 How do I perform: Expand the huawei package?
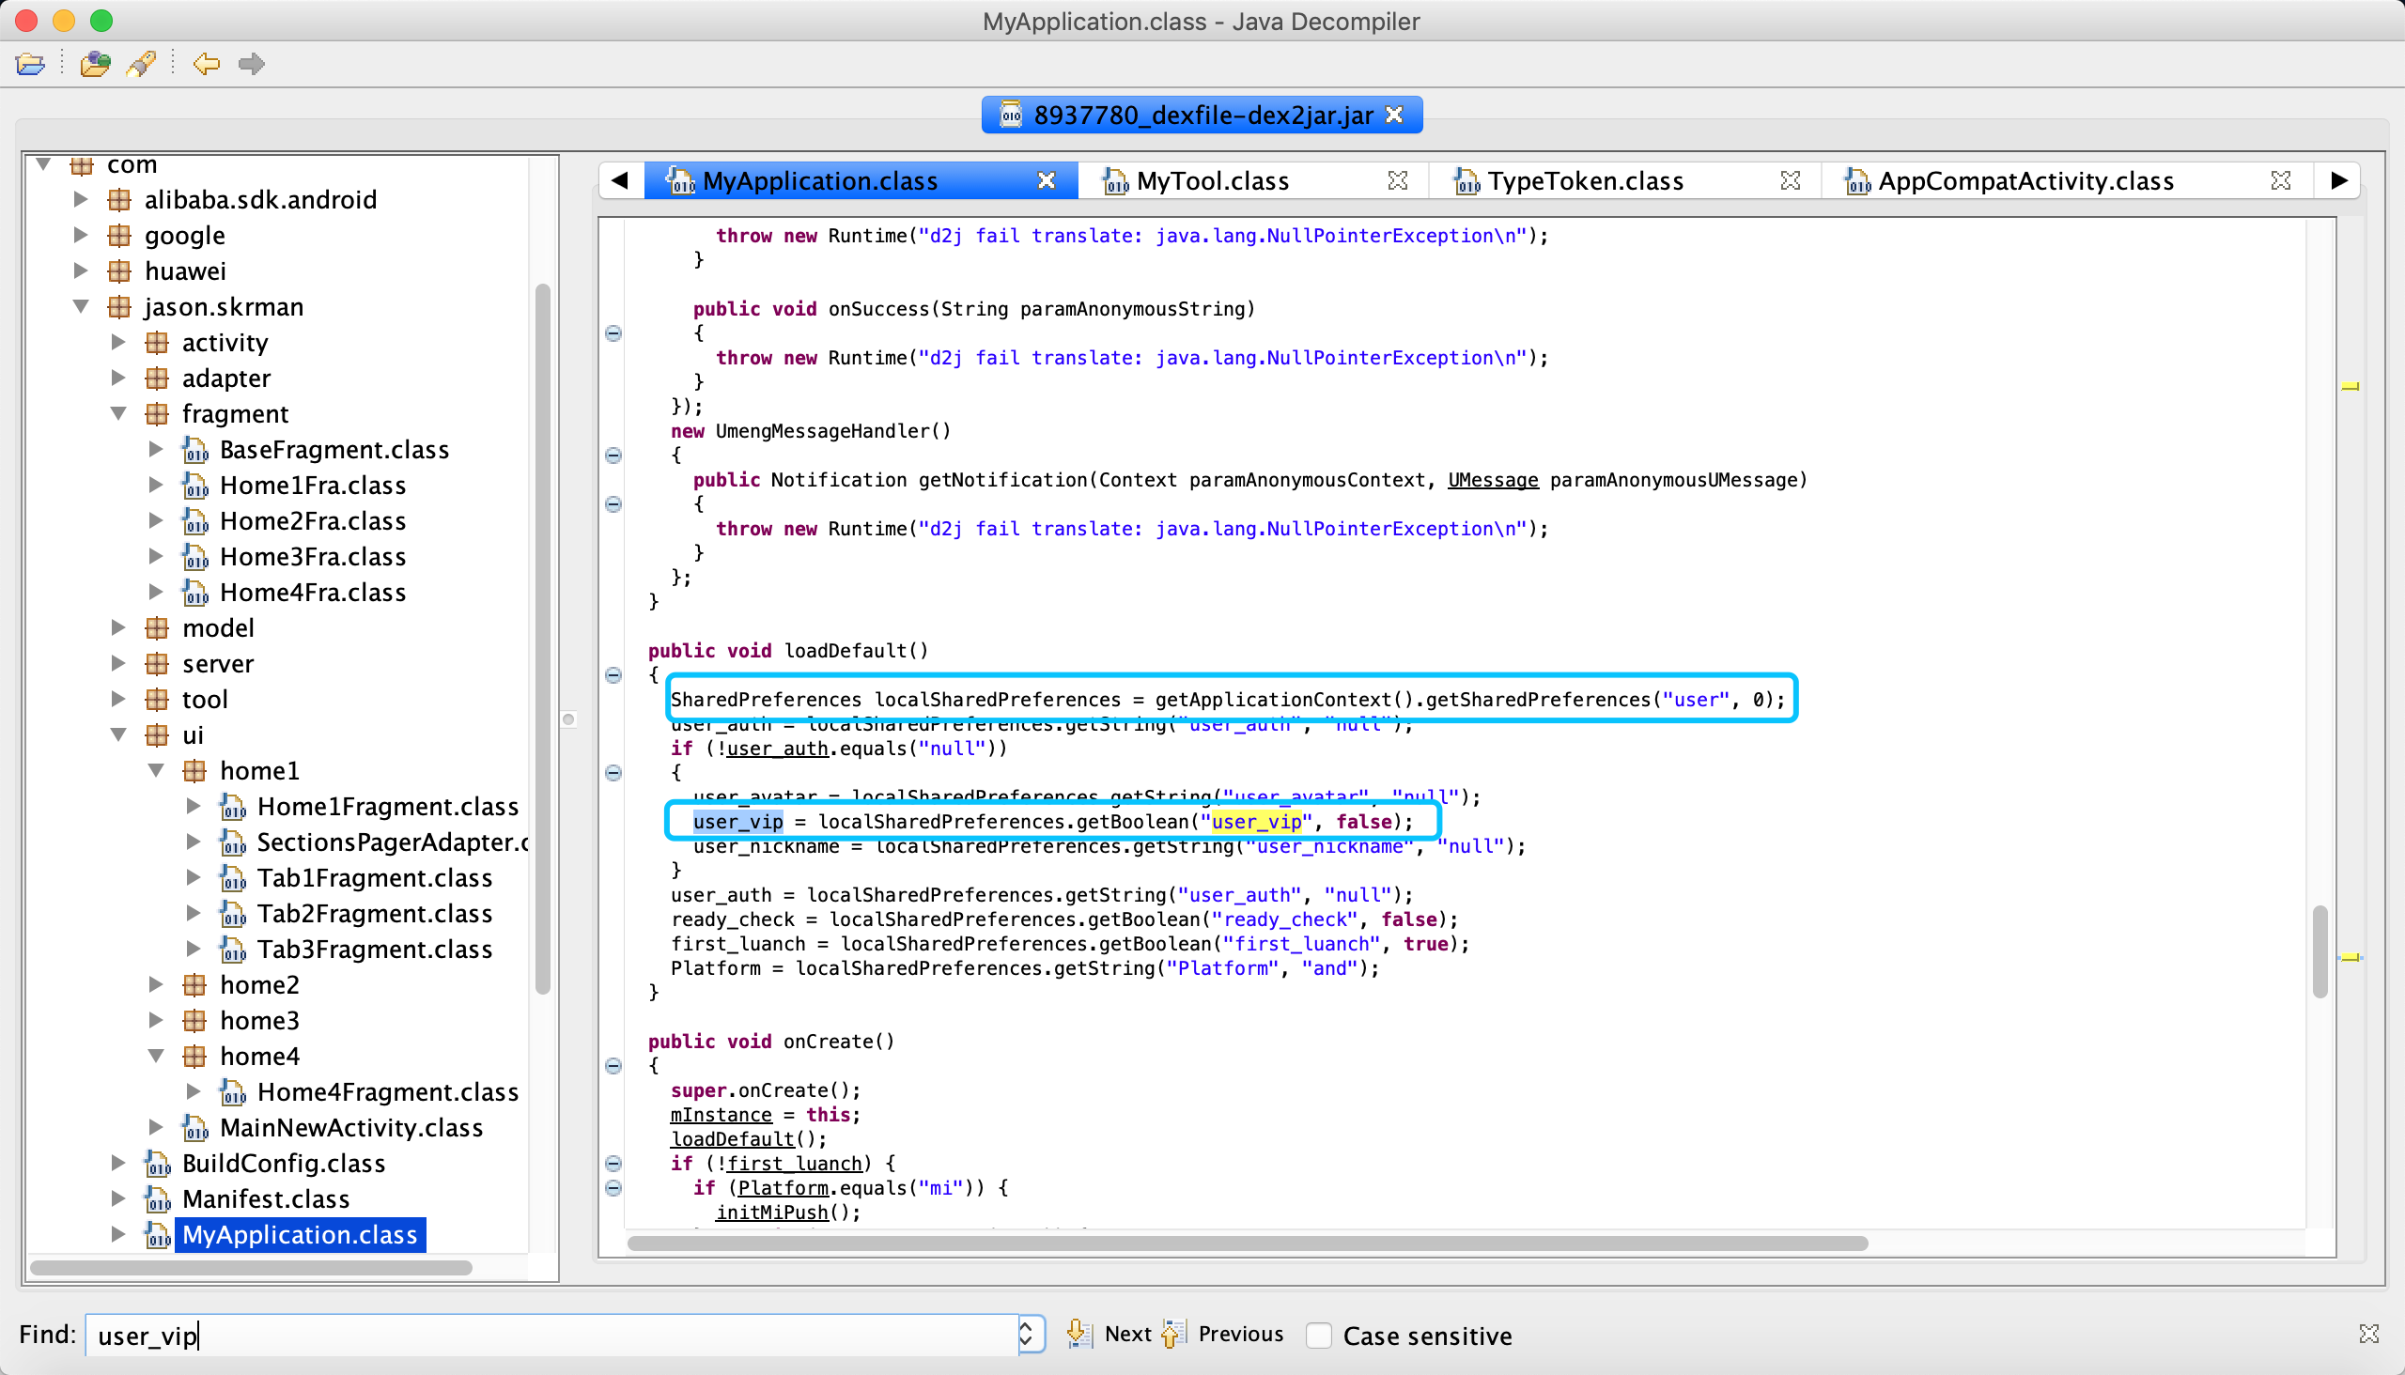click(x=81, y=271)
